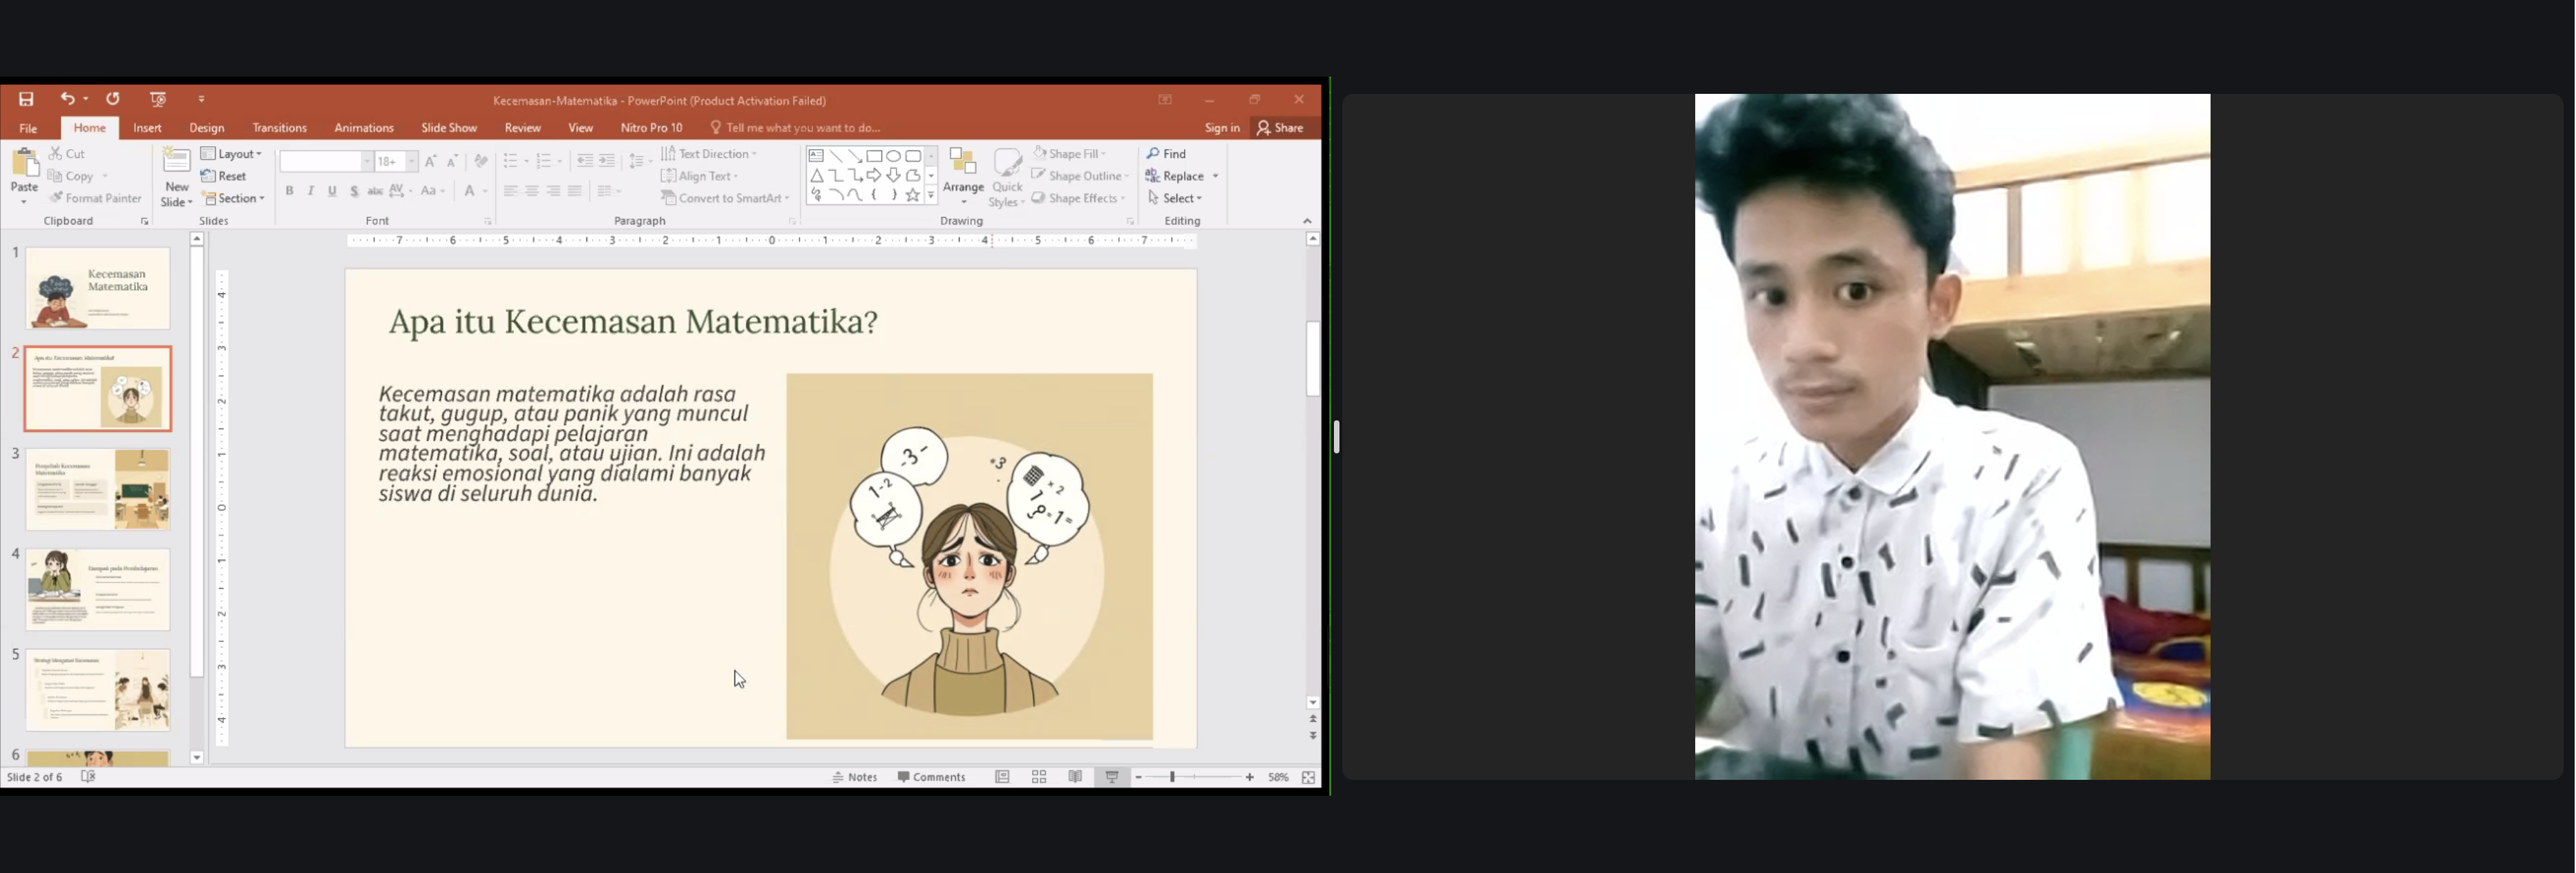Click the Sign in link

[x=1222, y=128]
